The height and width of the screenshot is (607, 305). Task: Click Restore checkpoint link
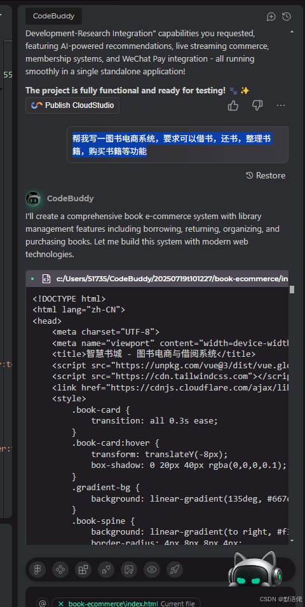click(x=266, y=175)
